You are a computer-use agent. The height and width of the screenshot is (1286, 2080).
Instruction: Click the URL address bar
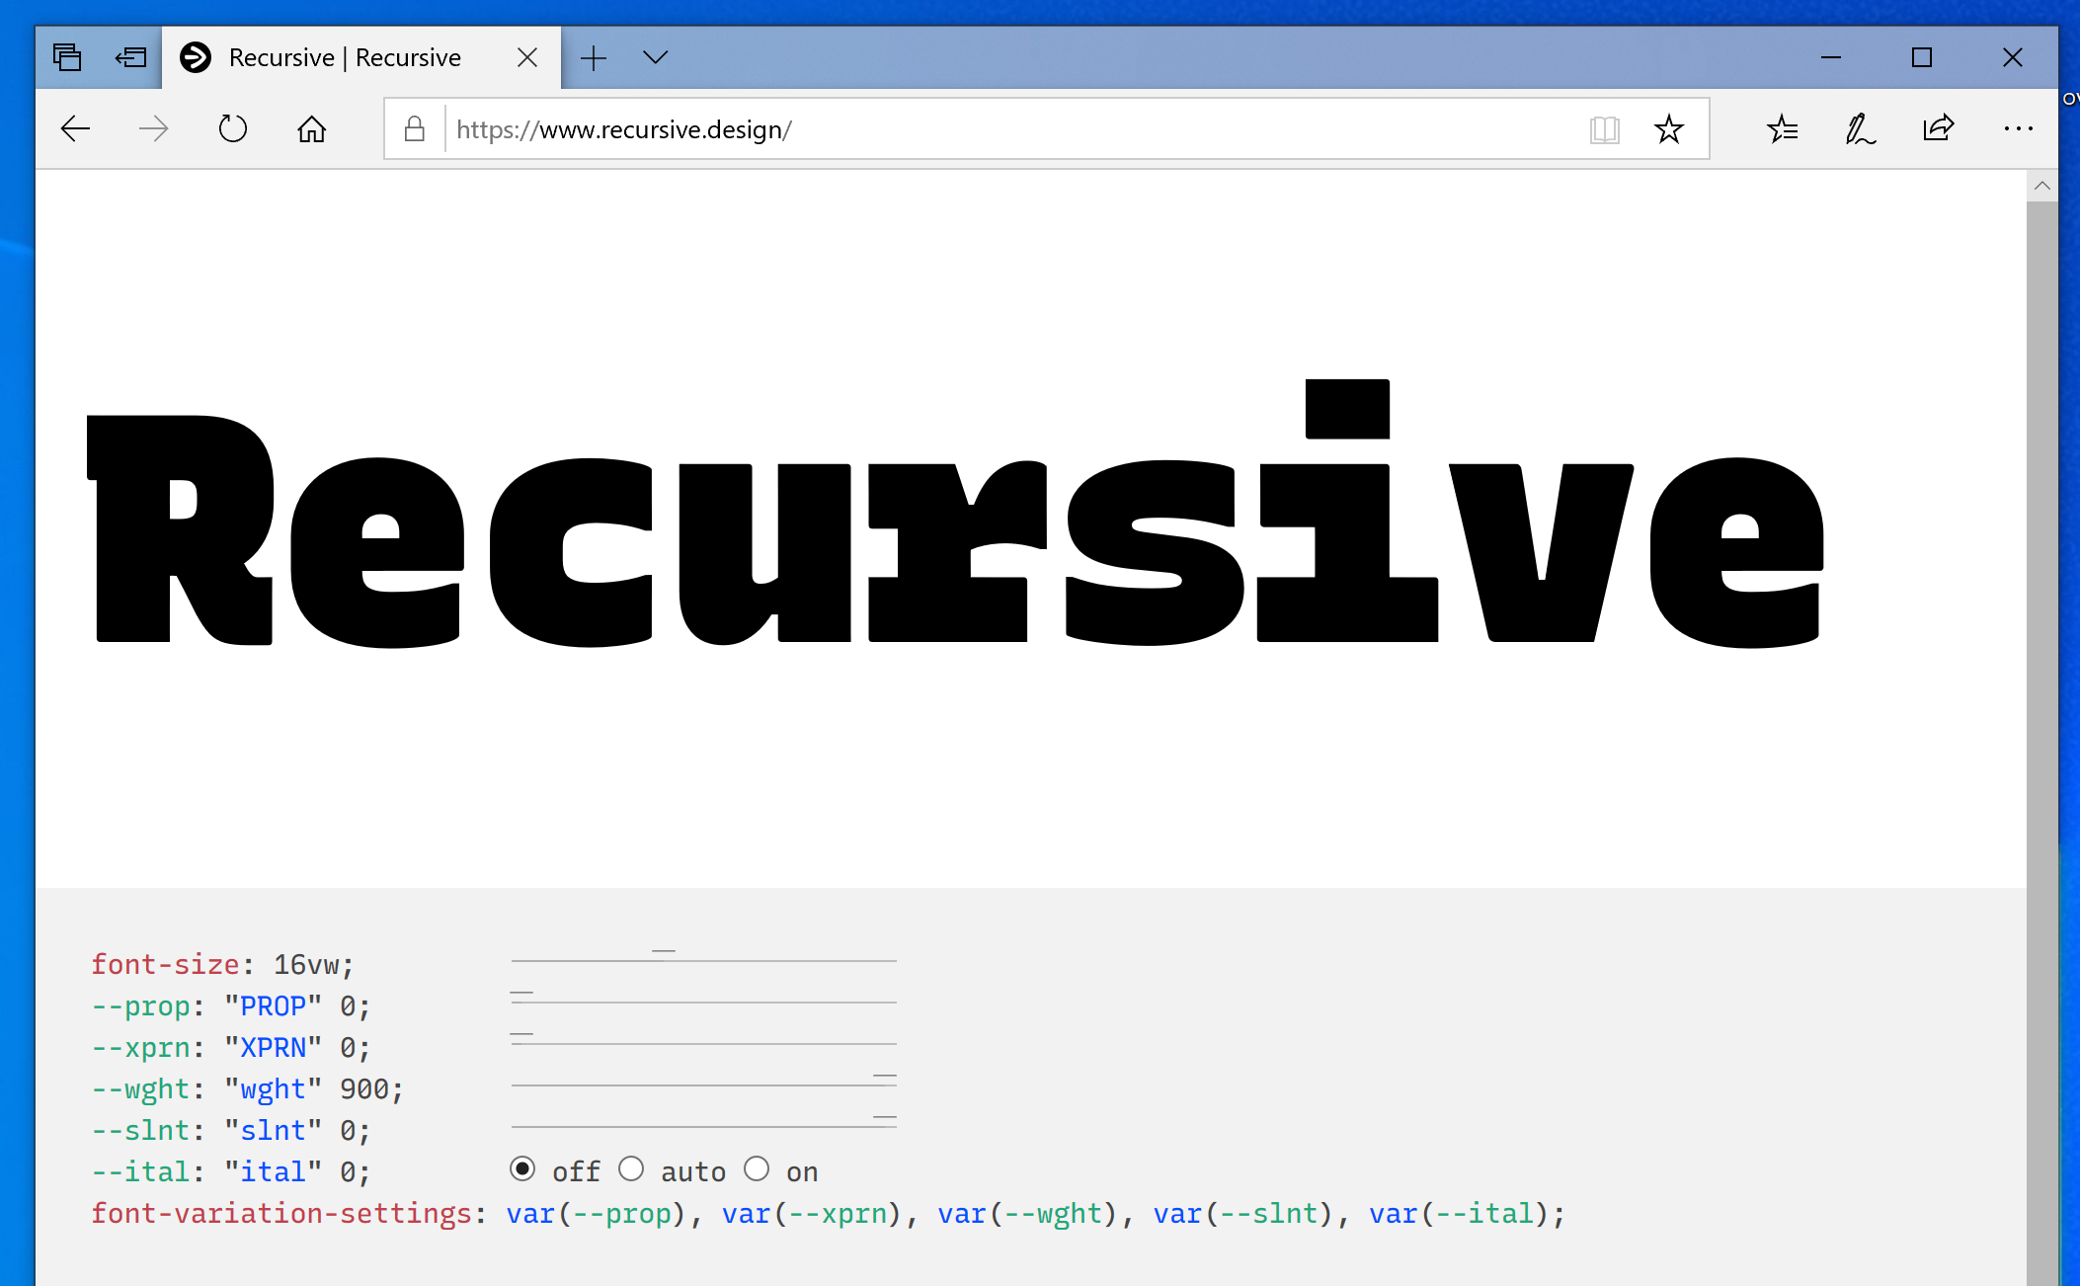coord(1007,129)
